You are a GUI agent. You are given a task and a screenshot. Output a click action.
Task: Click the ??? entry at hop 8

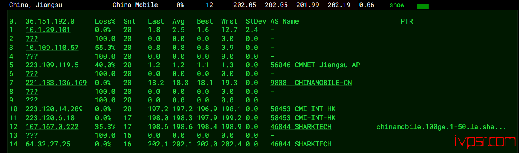point(32,92)
